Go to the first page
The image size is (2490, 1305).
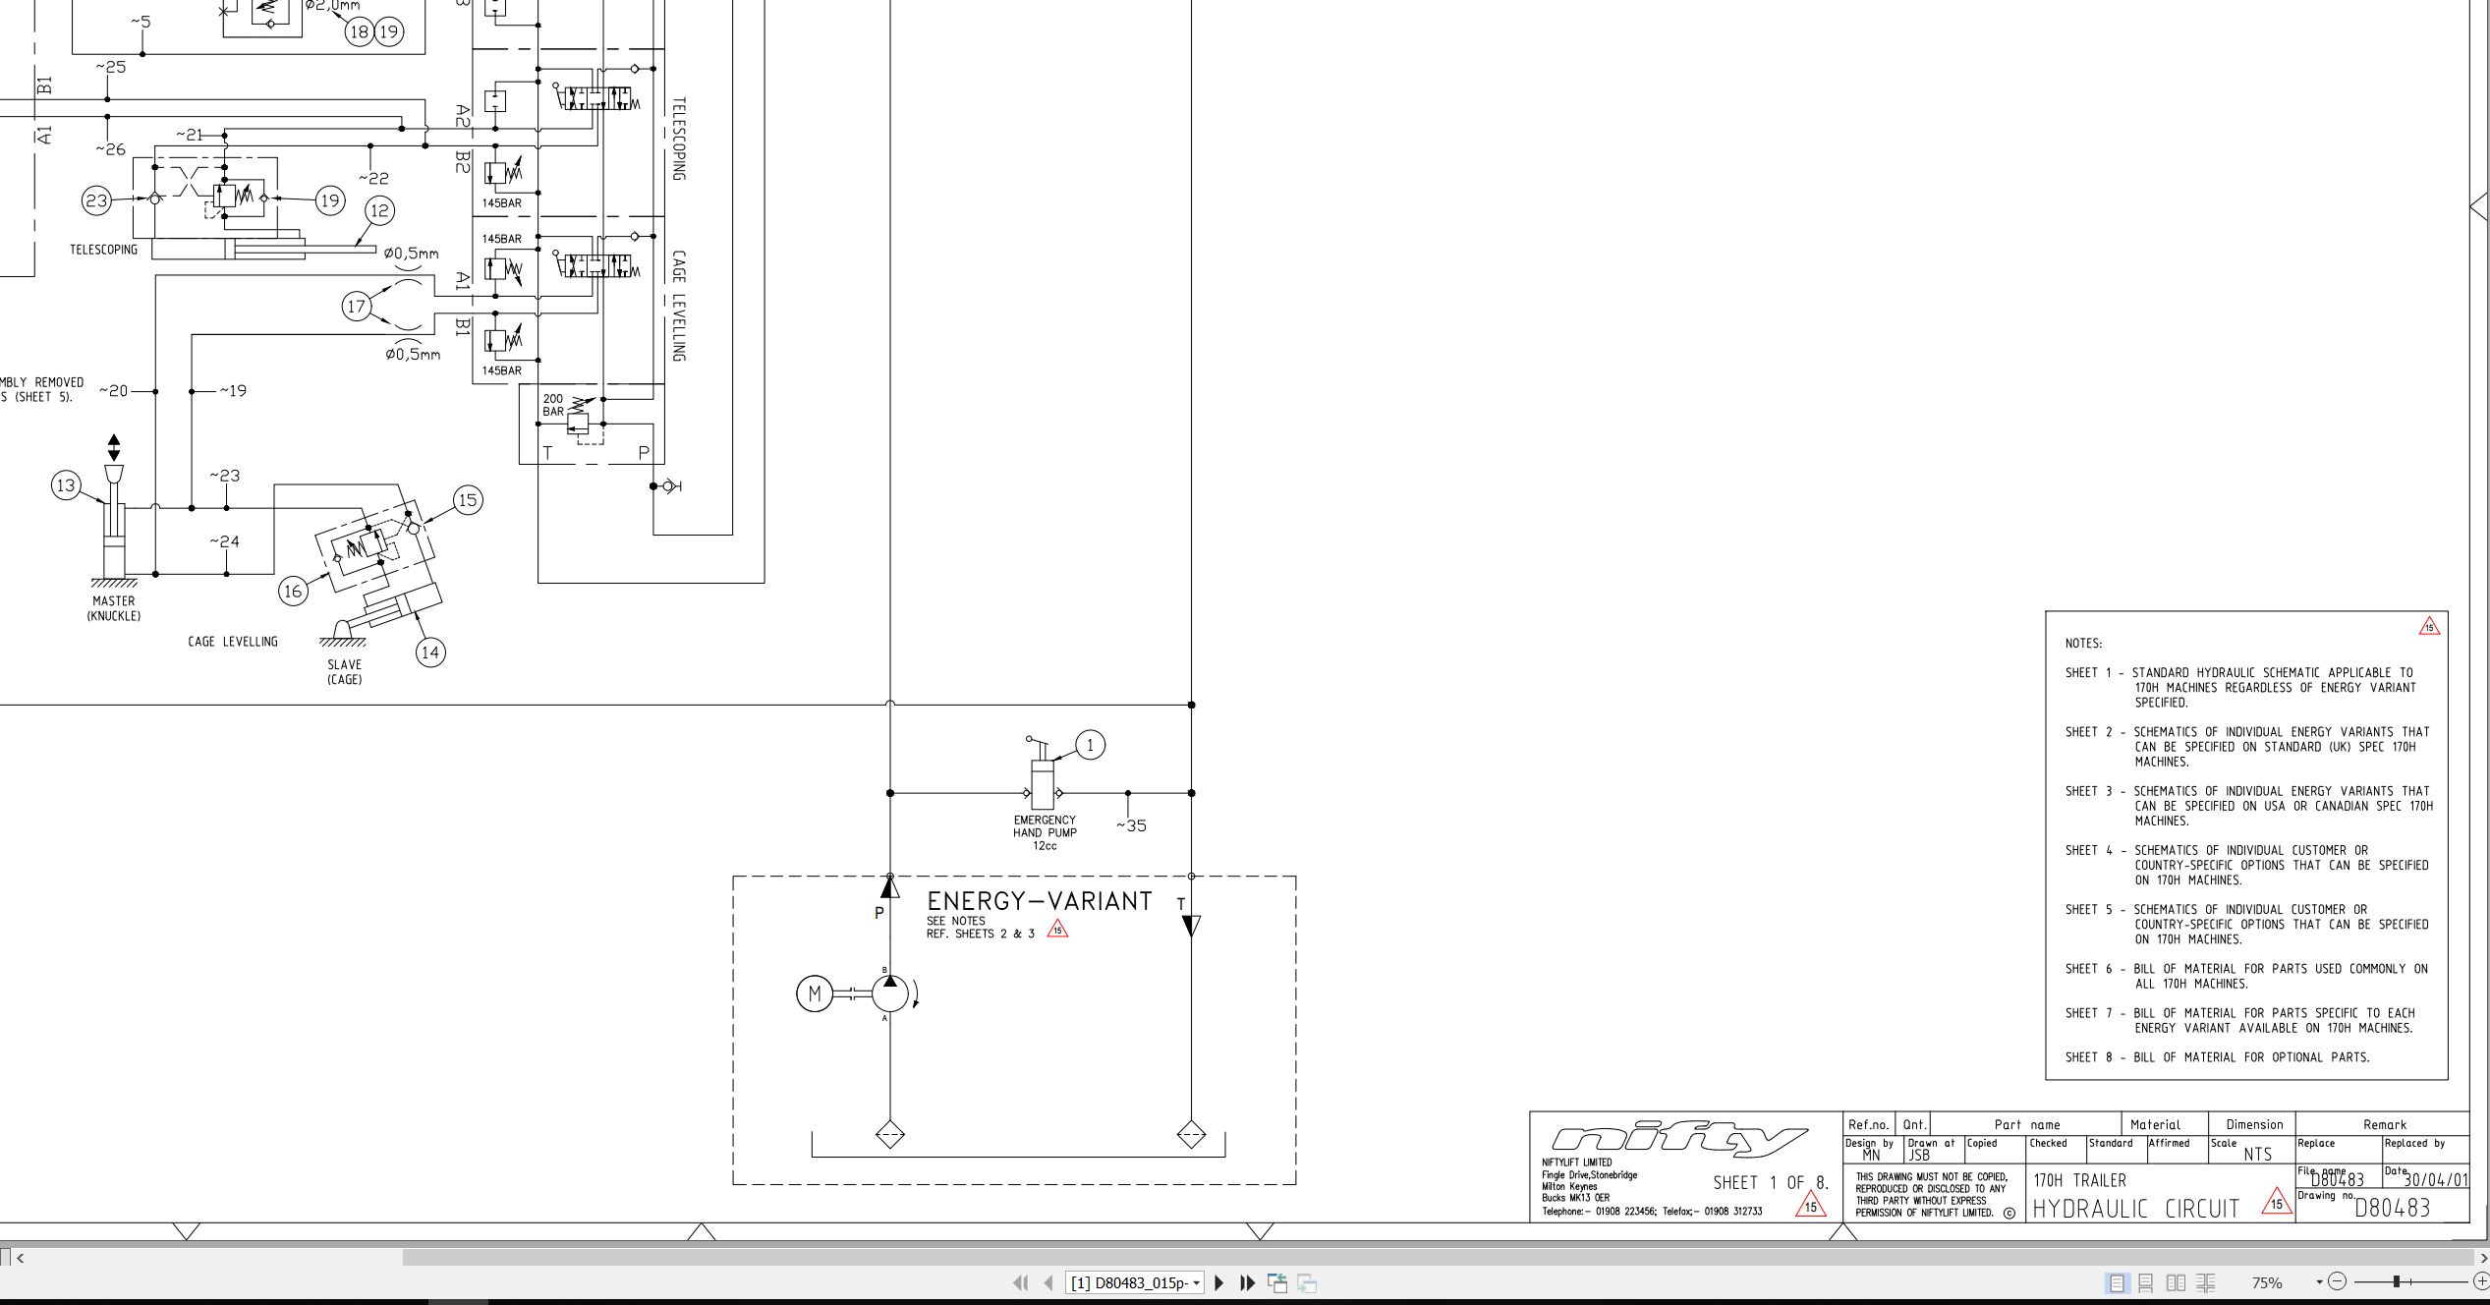(1020, 1282)
